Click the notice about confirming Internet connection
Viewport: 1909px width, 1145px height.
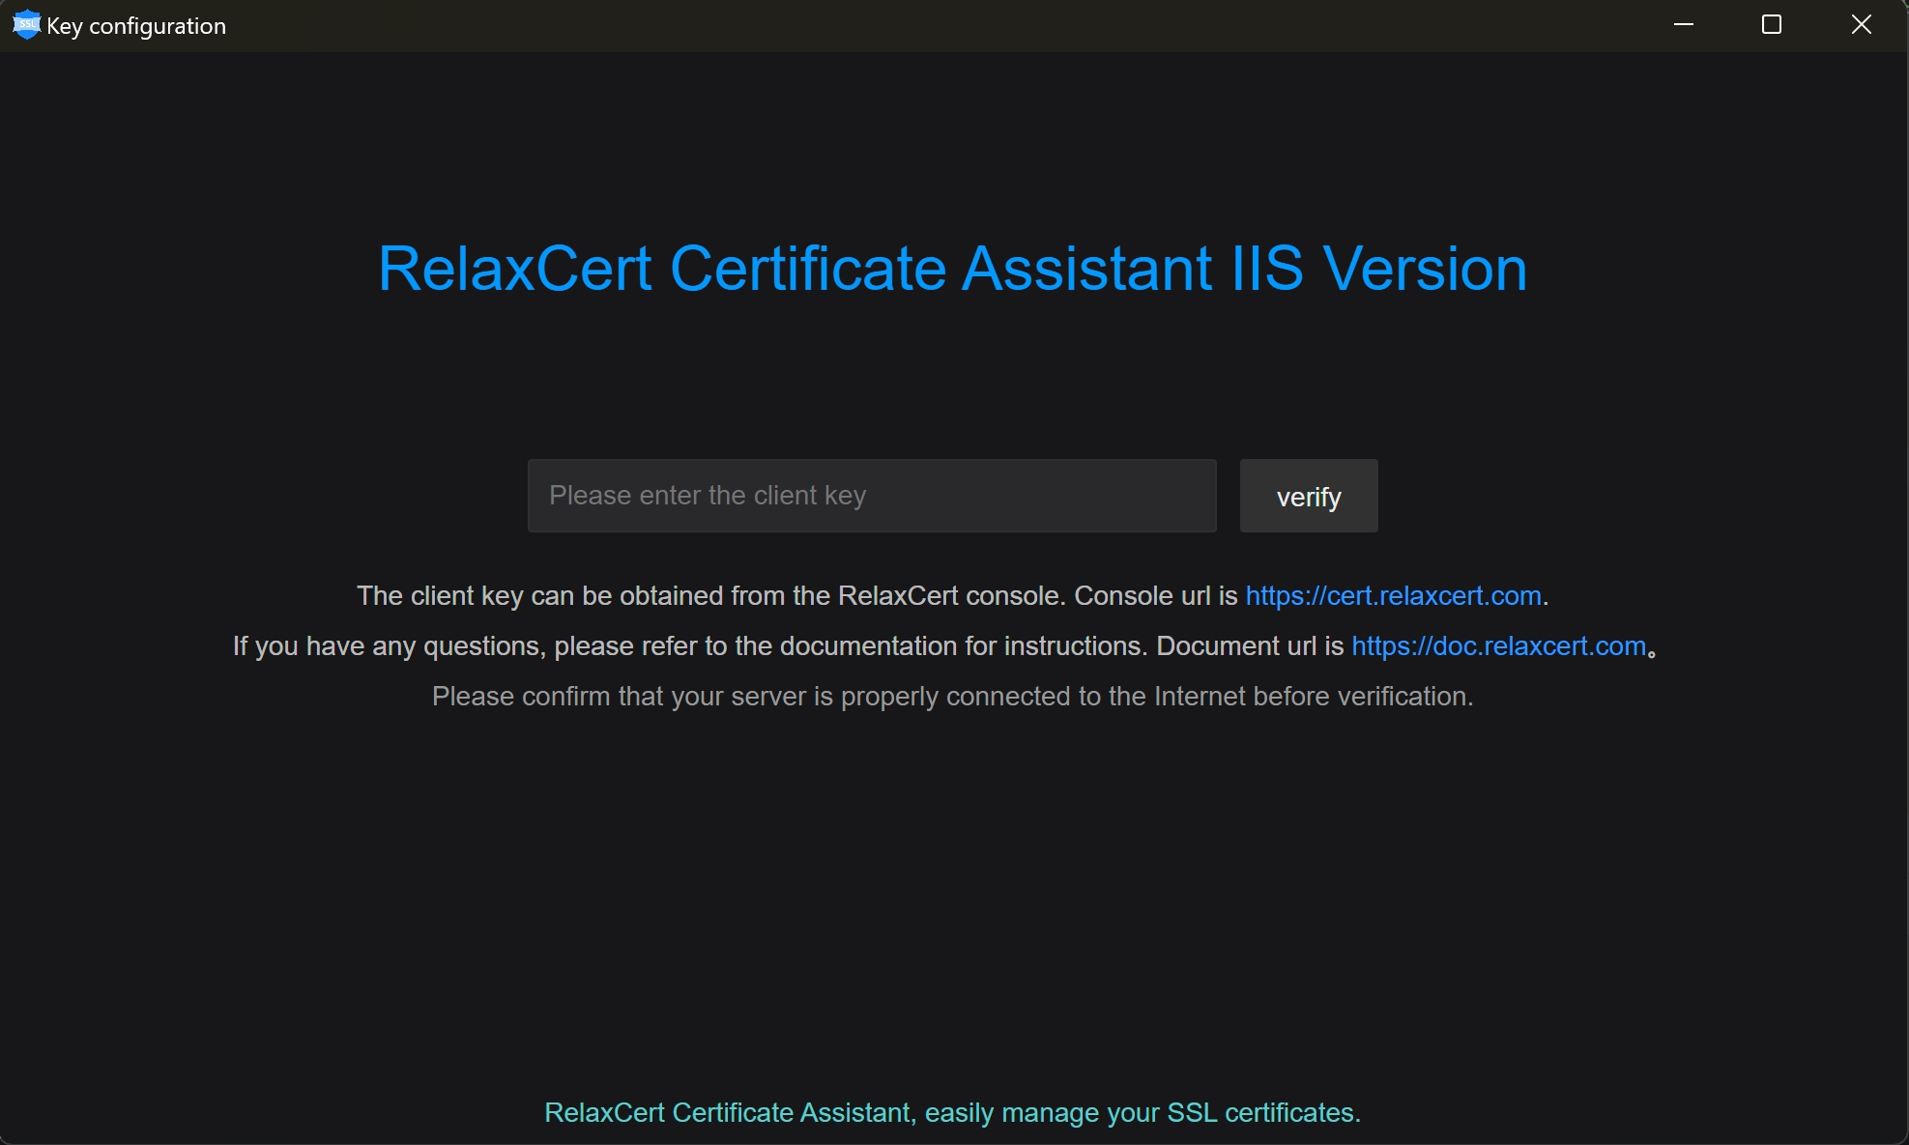[953, 696]
